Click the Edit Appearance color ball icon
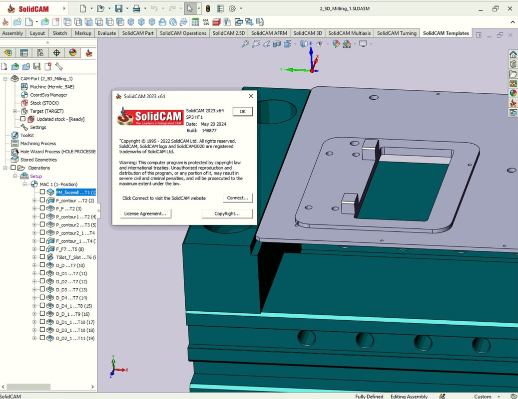This screenshot has height=399, width=518. tap(336, 44)
